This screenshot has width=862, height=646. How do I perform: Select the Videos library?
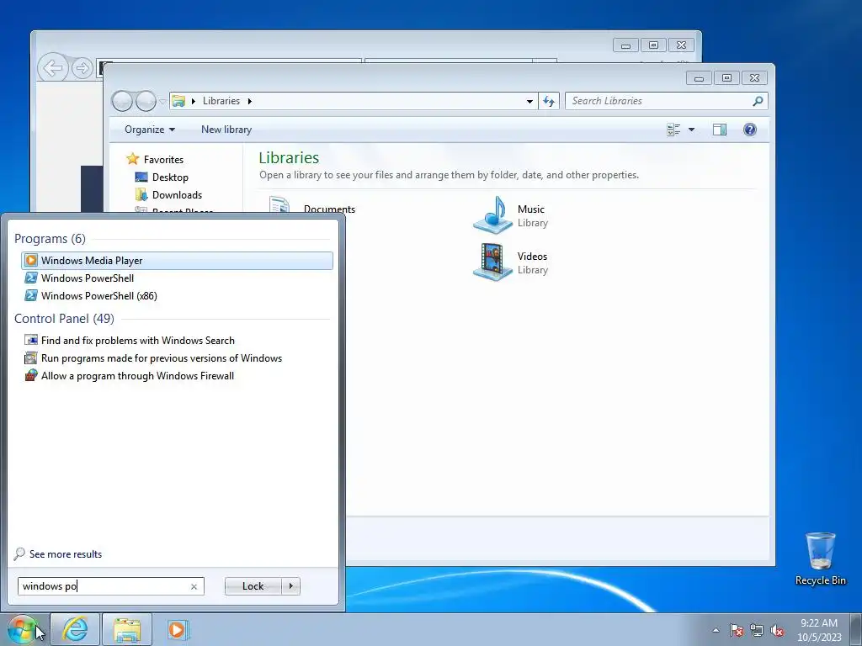tap(511, 262)
